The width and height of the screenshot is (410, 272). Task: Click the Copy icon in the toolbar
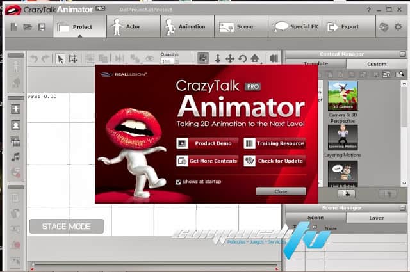pos(103,58)
